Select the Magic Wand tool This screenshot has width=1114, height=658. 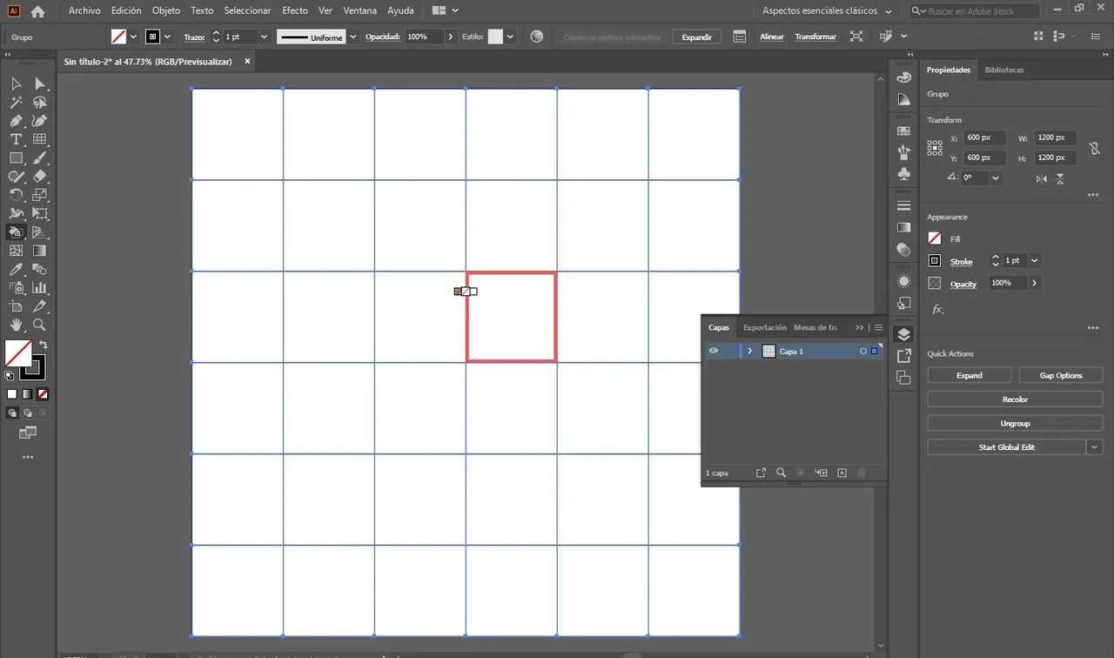(x=16, y=103)
